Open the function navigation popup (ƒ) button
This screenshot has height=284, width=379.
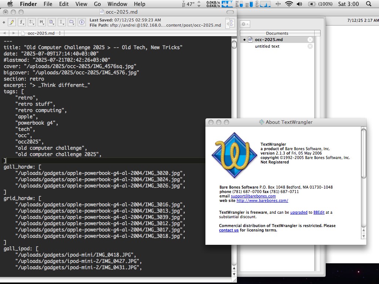pyautogui.click(x=21, y=23)
